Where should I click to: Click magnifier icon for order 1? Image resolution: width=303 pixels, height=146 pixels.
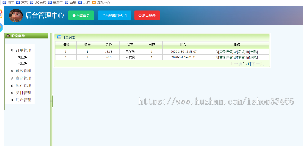coord(217,58)
